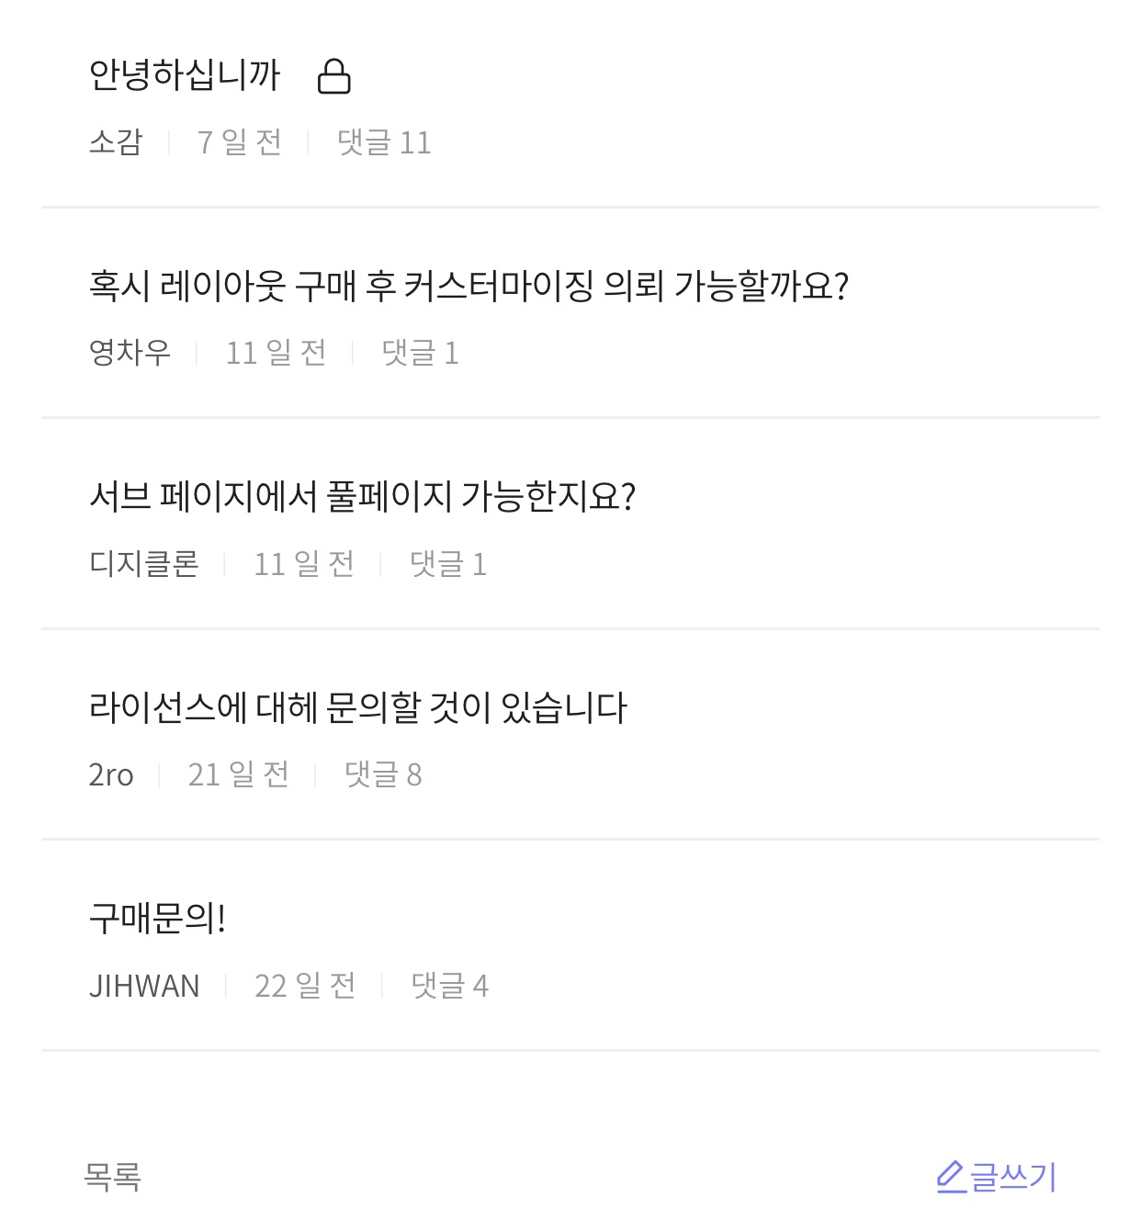
Task: Click the 댓글 4 comment count
Action: 449,986
